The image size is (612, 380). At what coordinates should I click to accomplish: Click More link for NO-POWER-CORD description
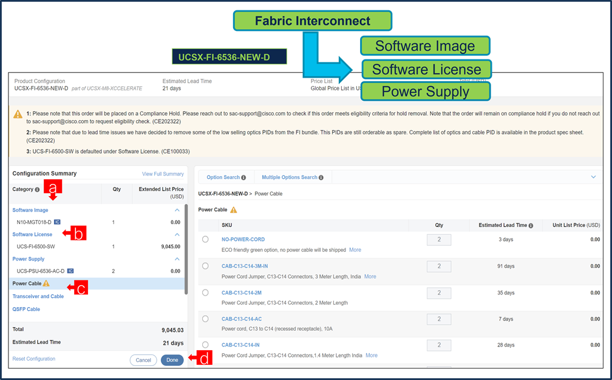point(355,250)
